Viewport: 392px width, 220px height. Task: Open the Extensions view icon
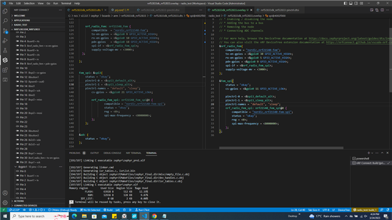5,70
